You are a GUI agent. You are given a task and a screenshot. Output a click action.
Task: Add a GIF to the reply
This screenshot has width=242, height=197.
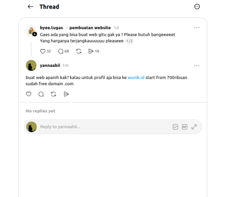[184, 127]
